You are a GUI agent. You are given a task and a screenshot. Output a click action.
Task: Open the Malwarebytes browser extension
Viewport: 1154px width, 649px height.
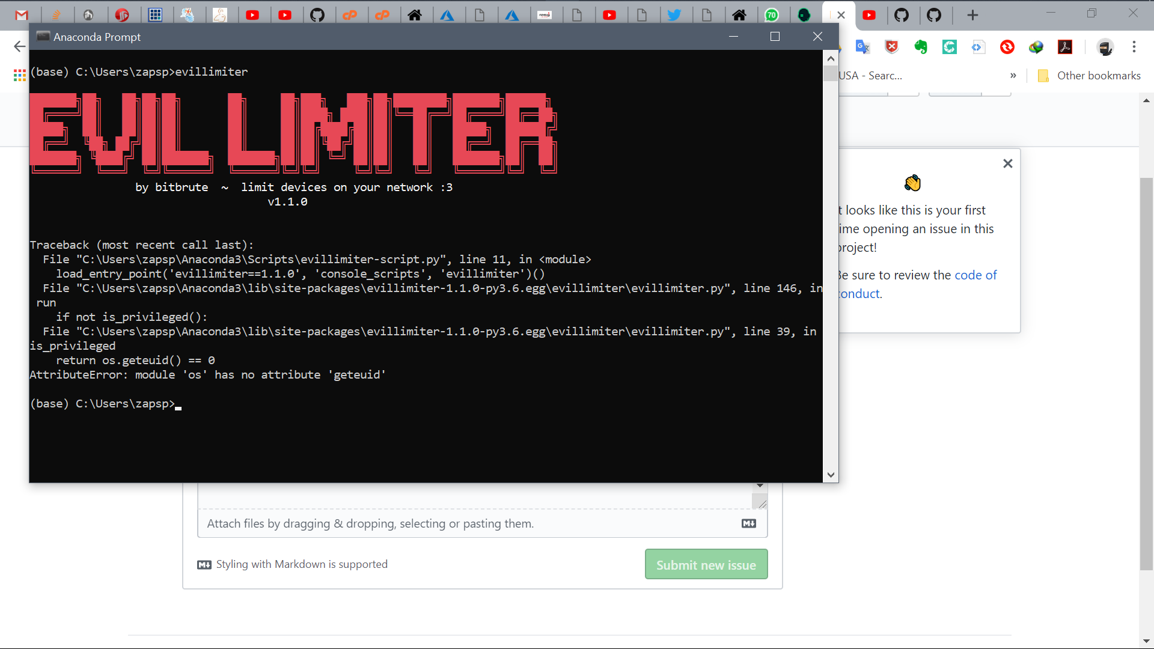[891, 46]
